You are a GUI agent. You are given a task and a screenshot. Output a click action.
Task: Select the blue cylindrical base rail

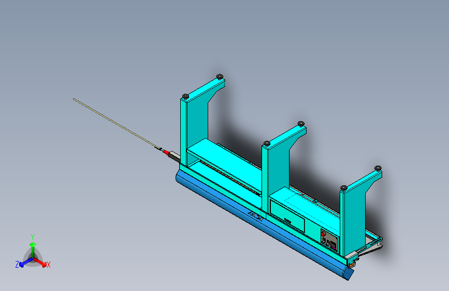point(264,225)
